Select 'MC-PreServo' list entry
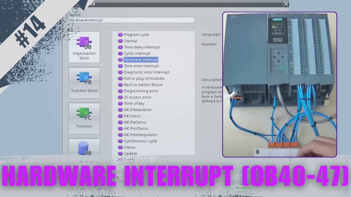This screenshot has width=351, height=197. (135, 122)
